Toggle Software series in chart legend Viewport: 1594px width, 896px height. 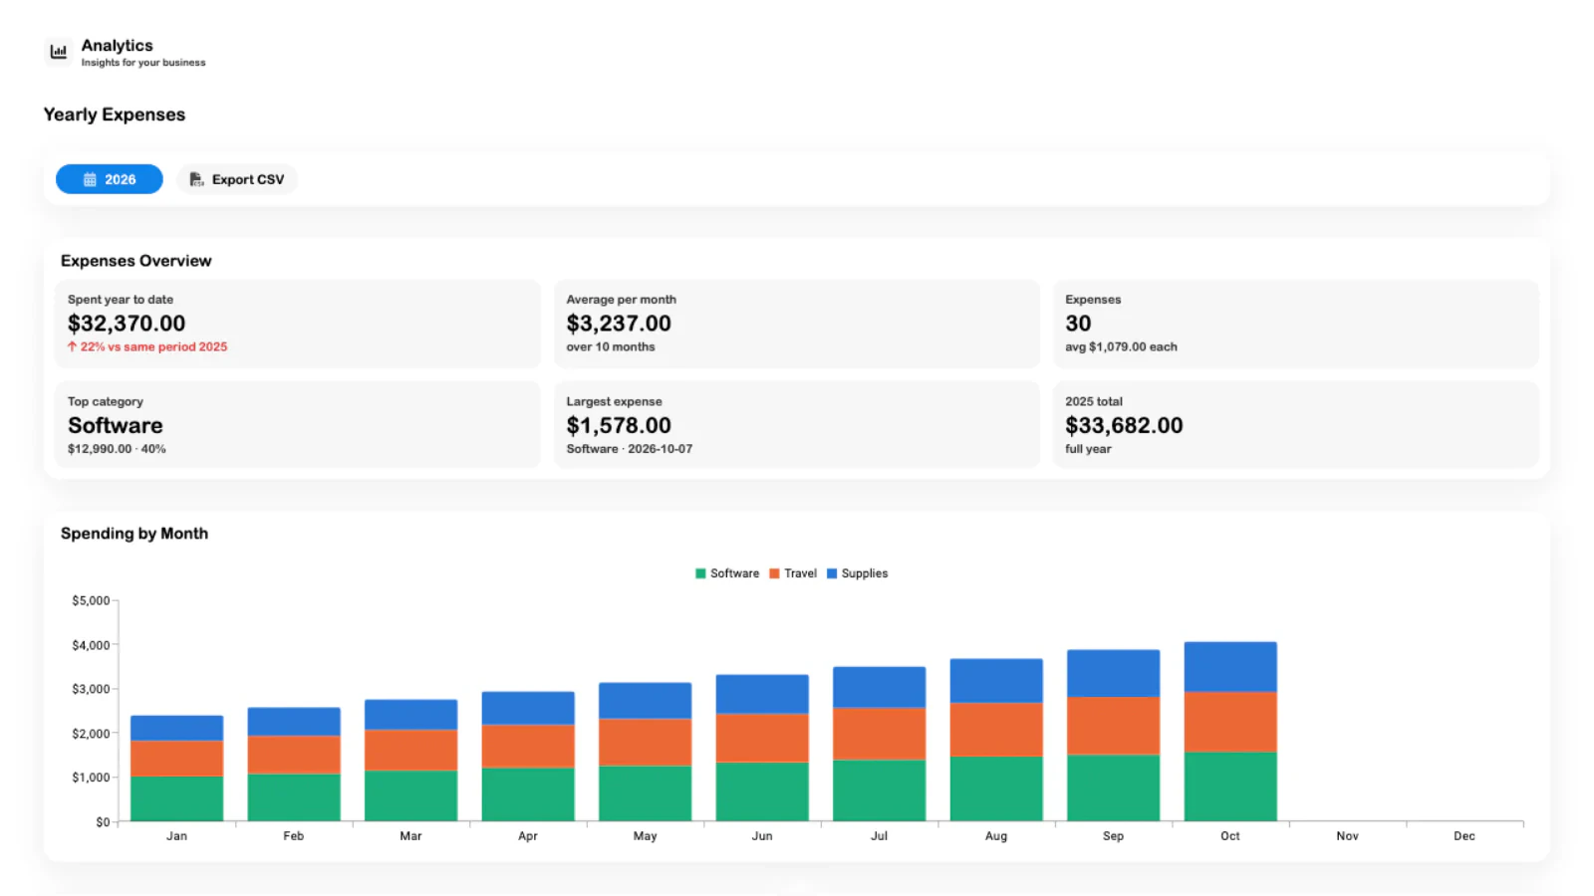727,573
